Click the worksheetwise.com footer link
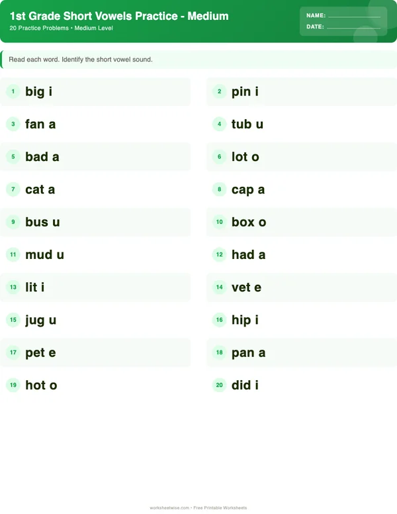Screen dimensions: 397x514 (169, 508)
